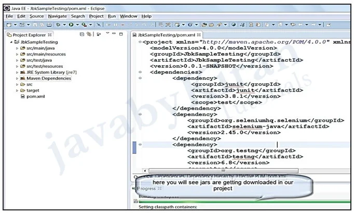Open the Search menu
The image size is (354, 213).
point(78,16)
